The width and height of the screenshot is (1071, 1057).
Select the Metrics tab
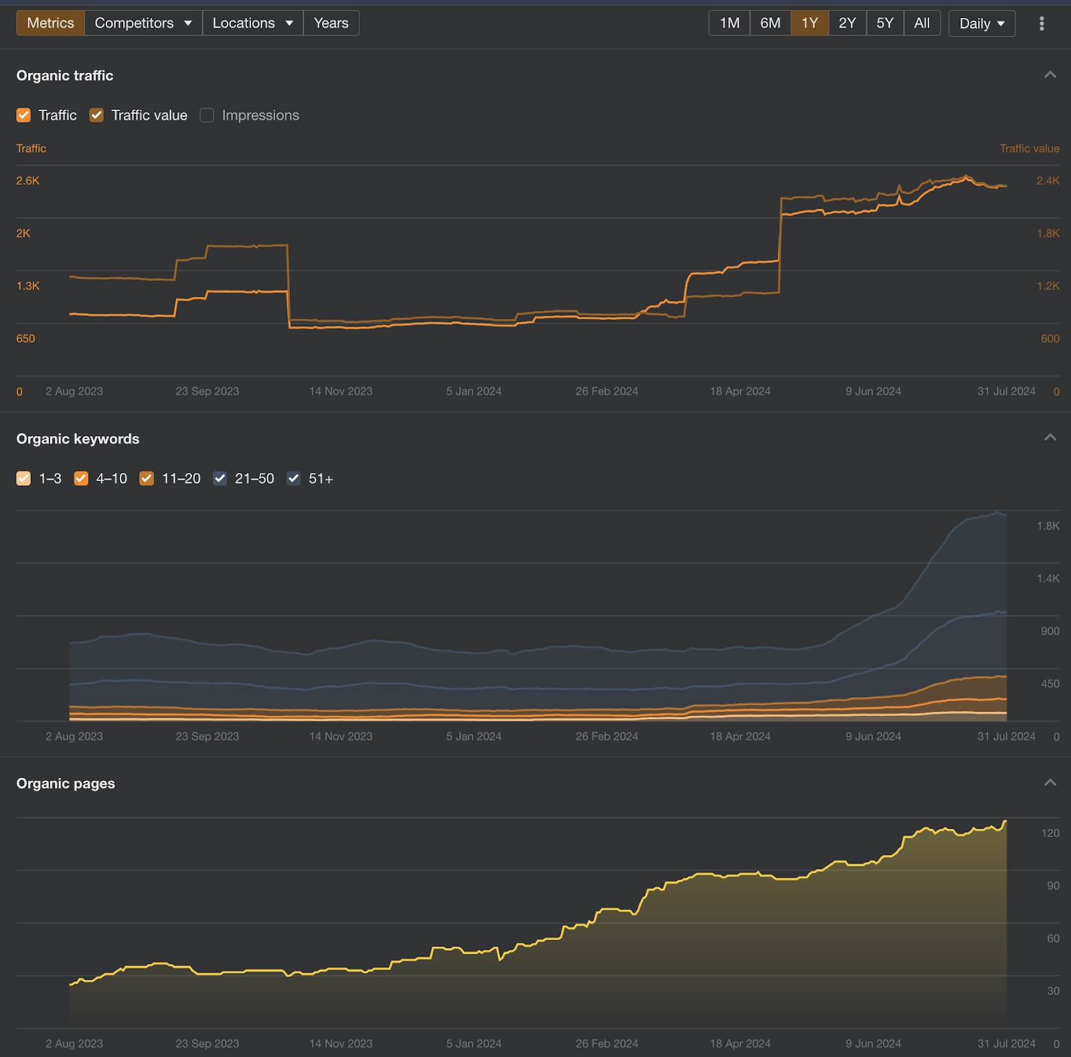pos(51,23)
